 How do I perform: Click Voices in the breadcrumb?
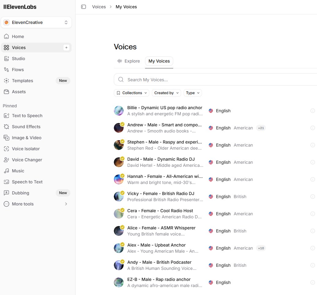pos(99,7)
